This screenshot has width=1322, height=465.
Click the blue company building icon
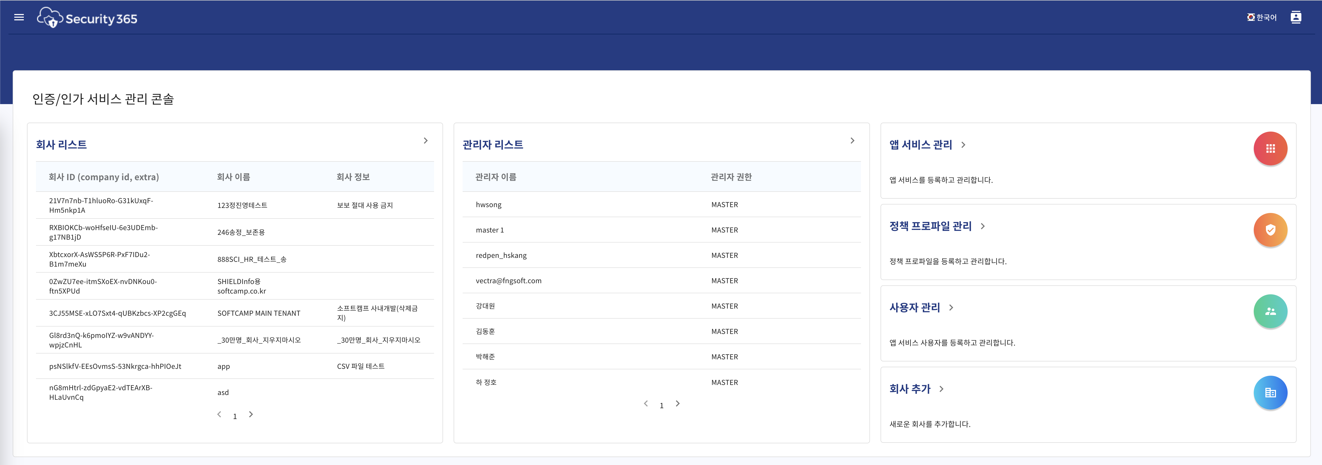click(1270, 393)
